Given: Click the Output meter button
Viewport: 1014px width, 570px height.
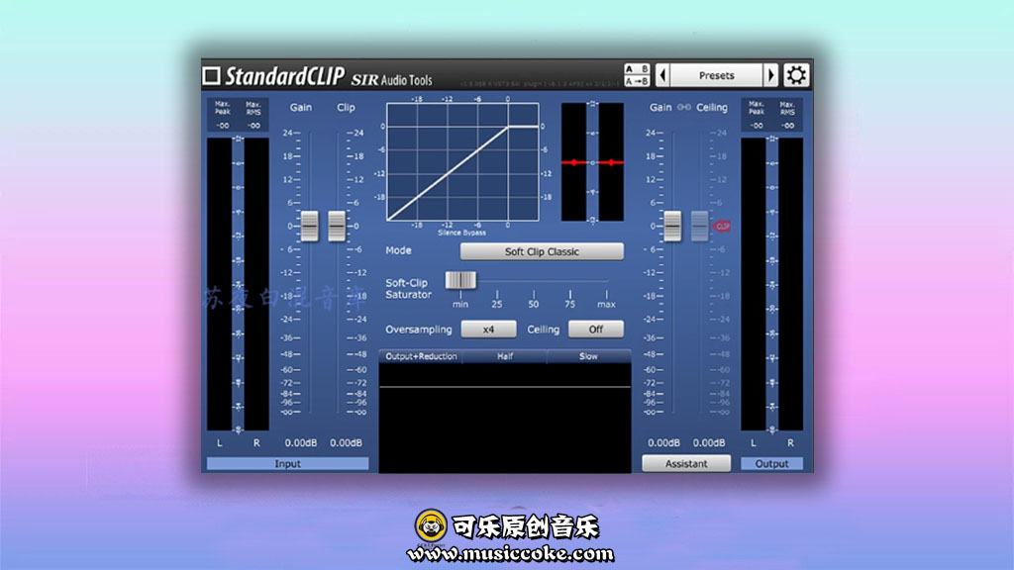Looking at the screenshot, I should (771, 463).
